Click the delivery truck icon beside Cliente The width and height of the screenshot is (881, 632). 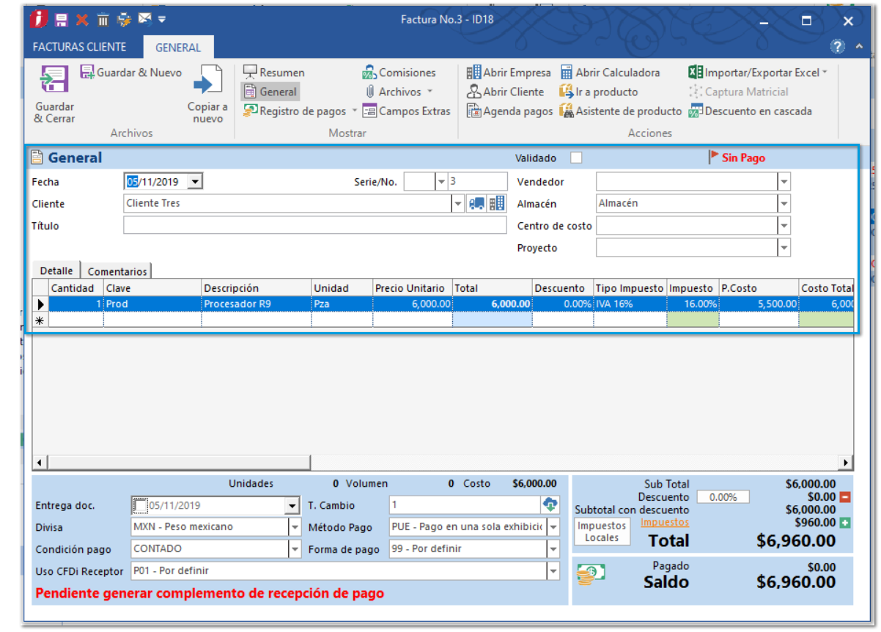(477, 204)
